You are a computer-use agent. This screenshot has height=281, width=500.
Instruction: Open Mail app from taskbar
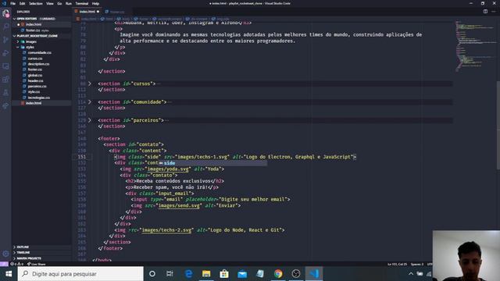pos(242,274)
